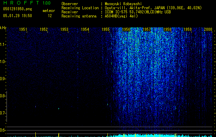Image resolution: width=216 pixels, height=137 pixels.
Task: Click the 1.0 kHz axis label
Action: (x=3, y=62)
